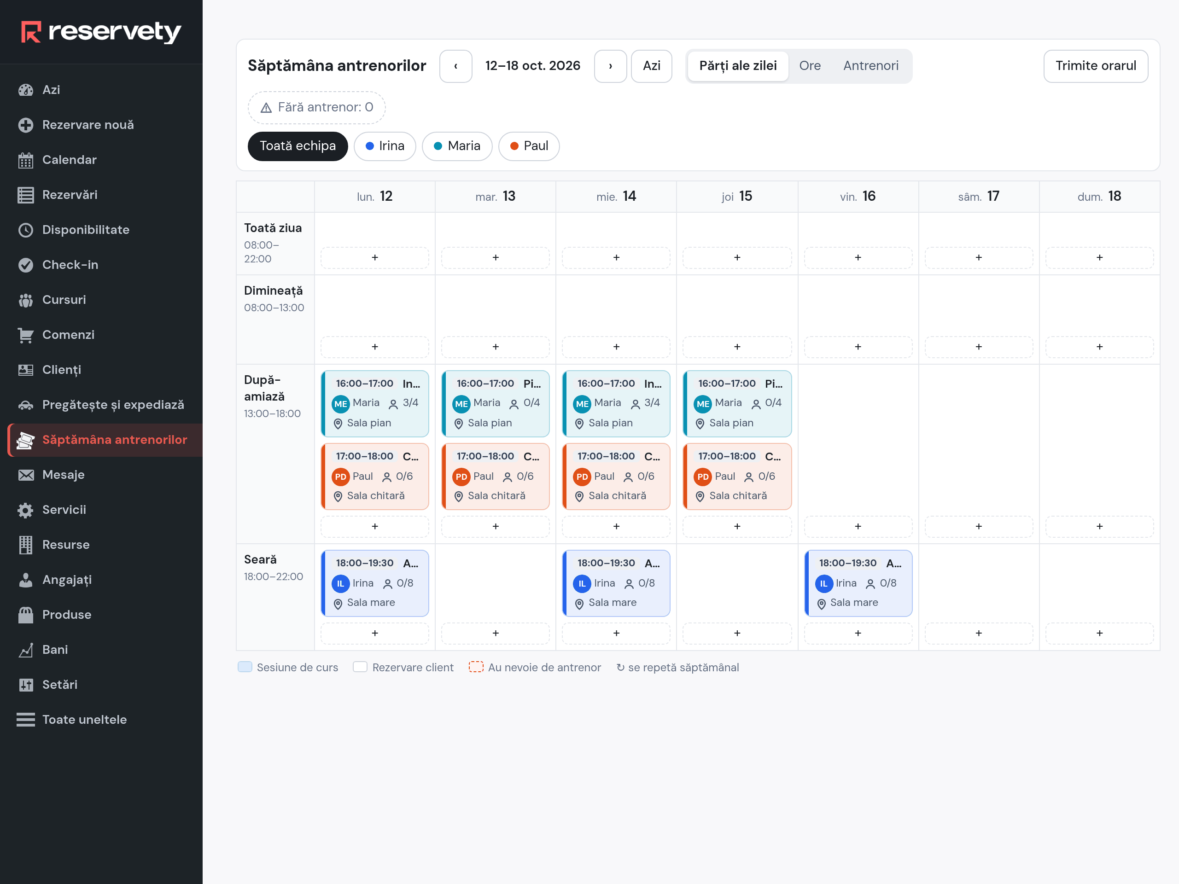Add a După-amiază entry on sâm. 17
The height and width of the screenshot is (884, 1179).
point(979,526)
